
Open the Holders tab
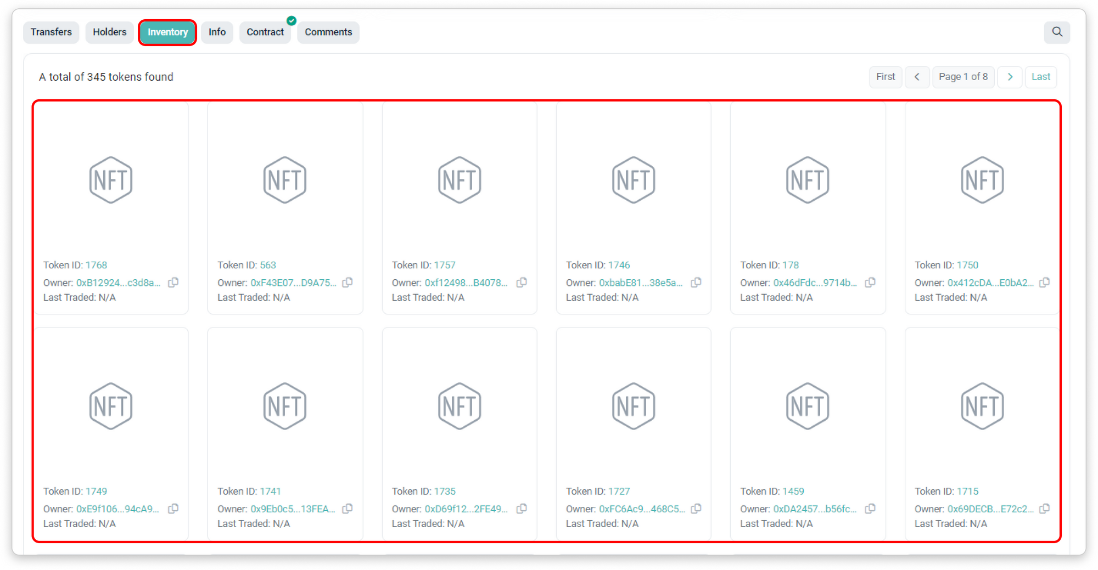pos(109,32)
